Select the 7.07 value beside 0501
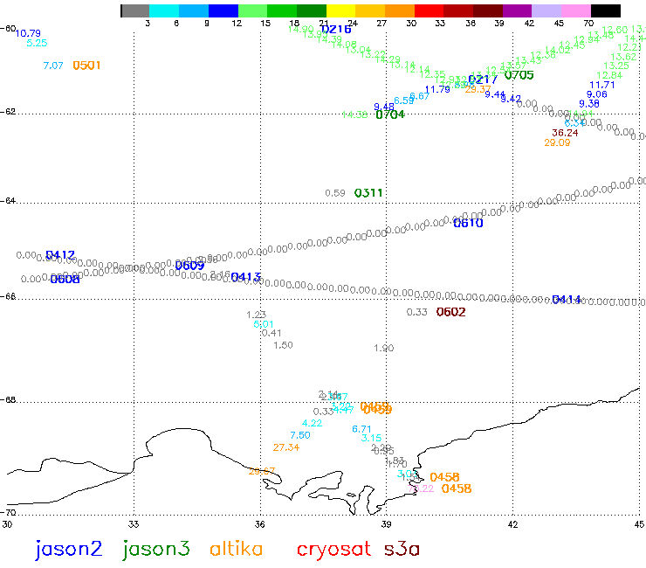This screenshot has width=646, height=568. pyautogui.click(x=53, y=66)
